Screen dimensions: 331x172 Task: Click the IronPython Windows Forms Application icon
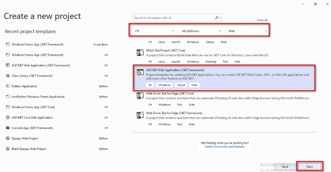click(x=8, y=97)
